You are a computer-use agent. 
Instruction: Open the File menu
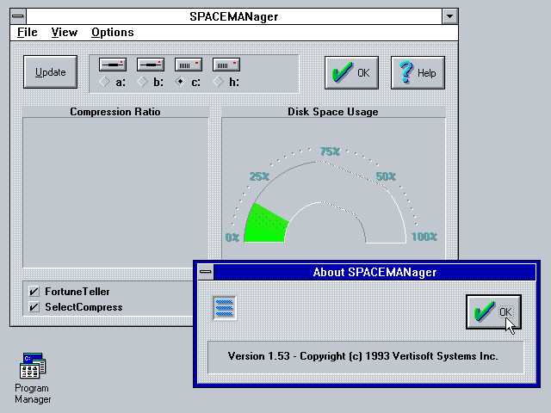click(x=28, y=33)
